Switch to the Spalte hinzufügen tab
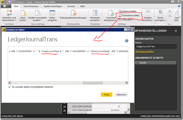This screenshot has width=183, height=120. click(x=53, y=6)
